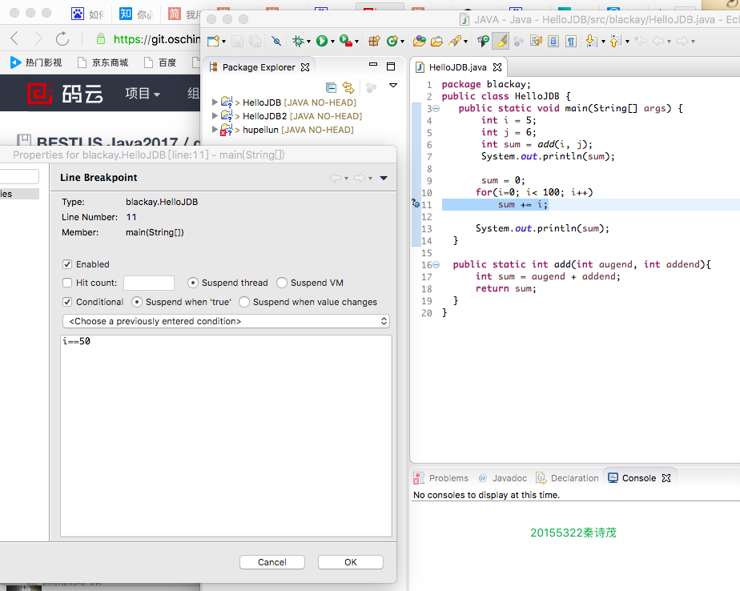
Task: Click Link with Editor icon in Package Explorer
Action: (x=348, y=87)
